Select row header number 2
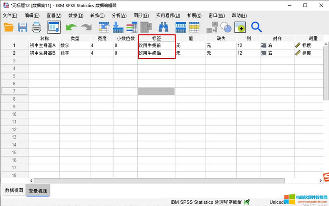The width and height of the screenshot is (329, 206). [x=14, y=53]
